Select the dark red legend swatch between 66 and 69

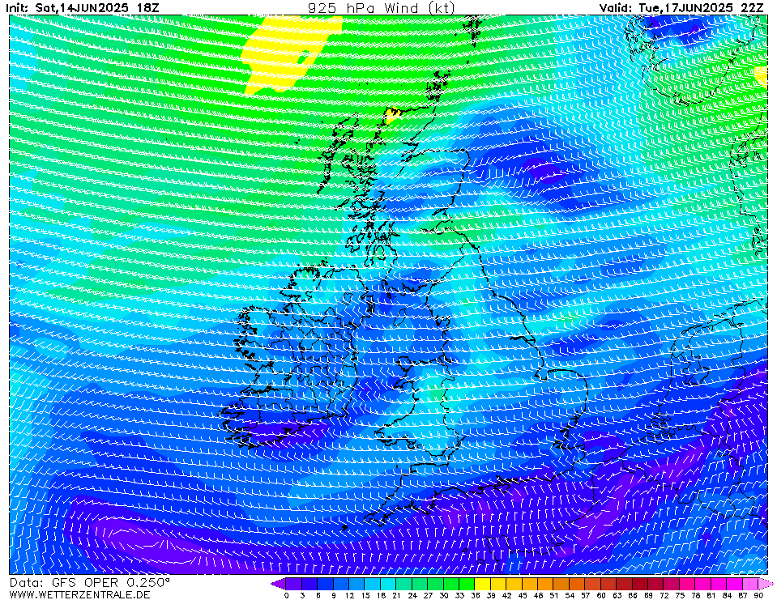[x=640, y=583]
